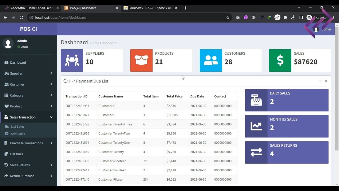Viewport: 339px width, 191px height.
Task: Click the POS CI logo header
Action: [28, 29]
